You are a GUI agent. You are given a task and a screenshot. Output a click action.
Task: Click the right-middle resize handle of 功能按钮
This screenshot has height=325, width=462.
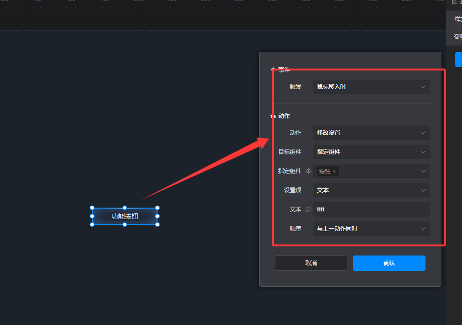click(x=157, y=216)
